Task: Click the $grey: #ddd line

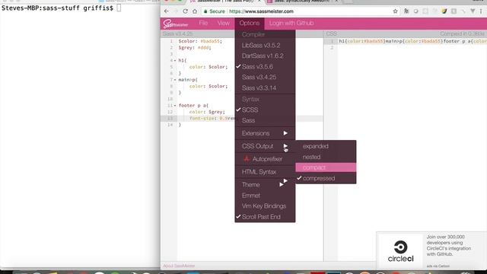Action: coord(195,47)
